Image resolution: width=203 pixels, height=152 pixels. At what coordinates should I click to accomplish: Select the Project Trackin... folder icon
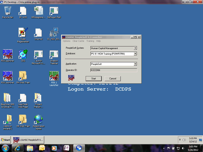[x=38, y=100]
